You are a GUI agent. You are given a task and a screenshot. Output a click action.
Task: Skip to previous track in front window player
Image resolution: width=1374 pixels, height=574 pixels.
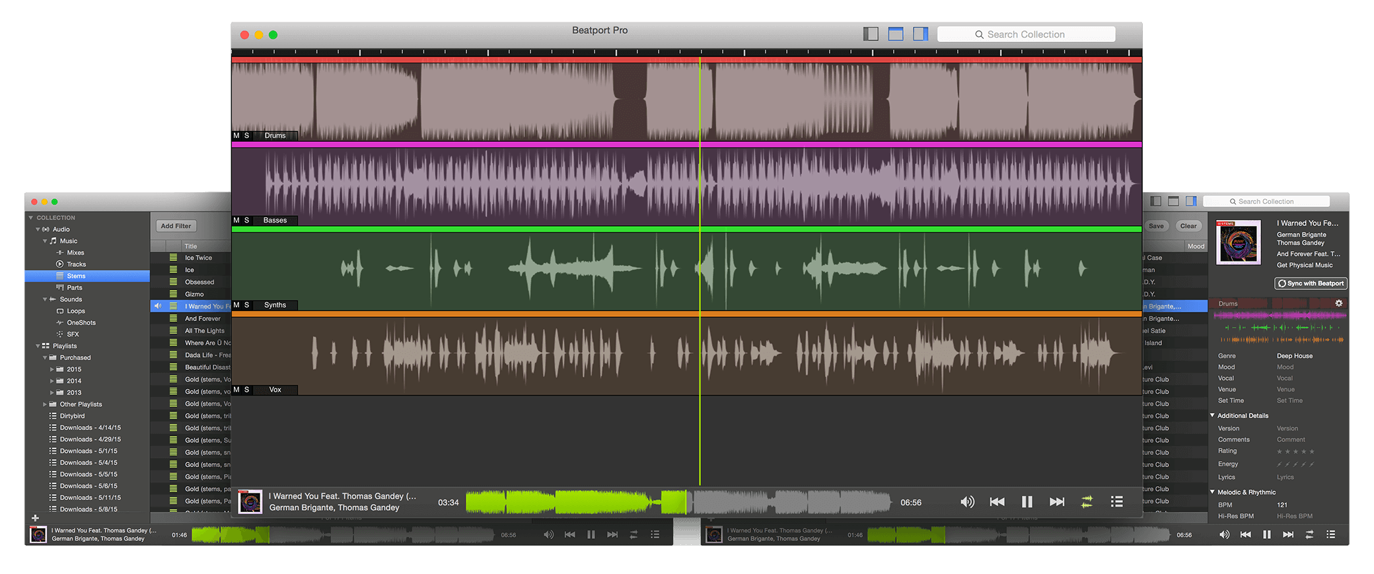tap(997, 502)
